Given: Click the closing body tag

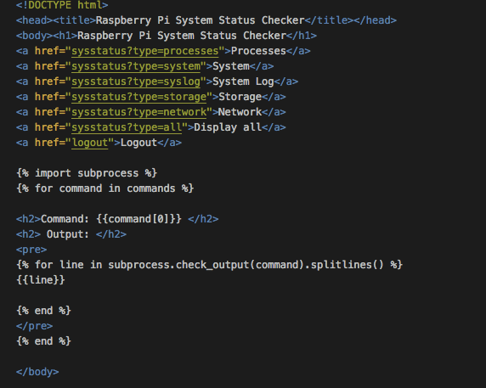Looking at the screenshot, I should (x=37, y=372).
